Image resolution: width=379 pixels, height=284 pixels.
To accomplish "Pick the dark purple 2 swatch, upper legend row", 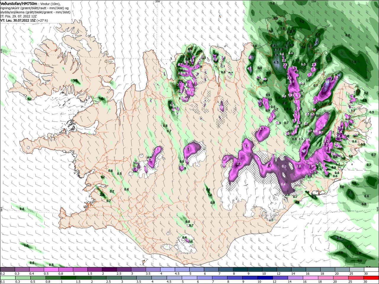I will pyautogui.click(x=109, y=270).
